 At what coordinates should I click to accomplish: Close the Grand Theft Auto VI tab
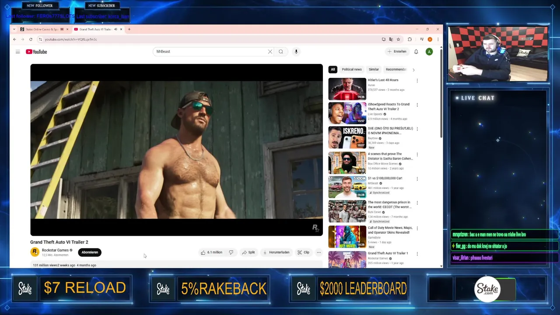pyautogui.click(x=121, y=29)
